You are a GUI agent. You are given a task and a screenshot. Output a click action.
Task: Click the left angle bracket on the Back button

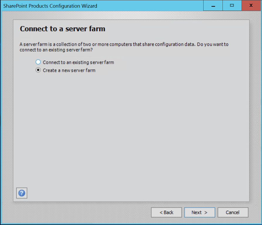coord(161,212)
